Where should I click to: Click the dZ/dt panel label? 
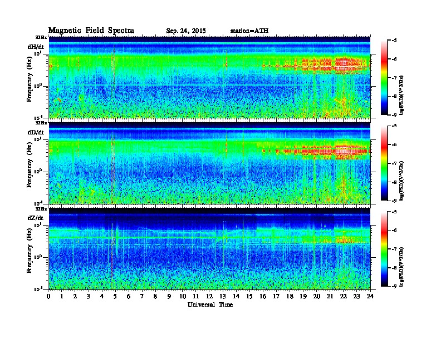coord(36,218)
